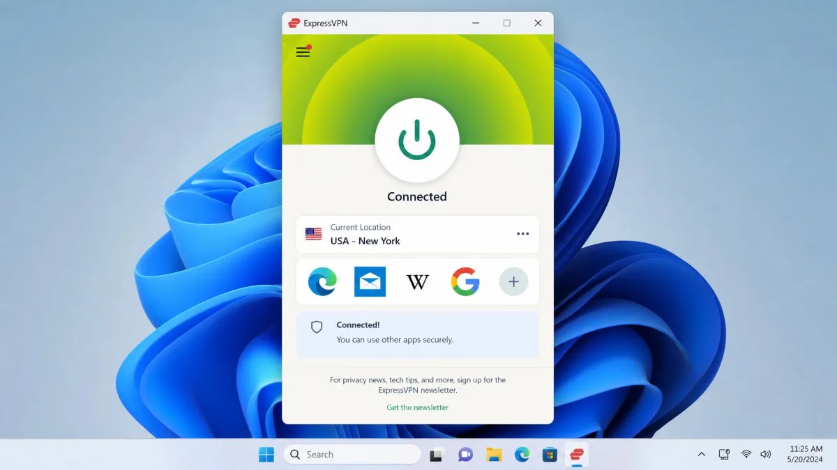The width and height of the screenshot is (837, 470).
Task: Click the ExpressVPN newsletter description text
Action: click(x=418, y=385)
